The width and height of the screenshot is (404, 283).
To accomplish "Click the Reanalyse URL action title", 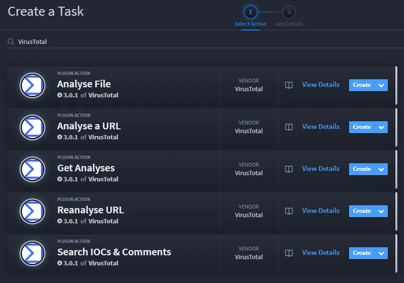I will [90, 210].
